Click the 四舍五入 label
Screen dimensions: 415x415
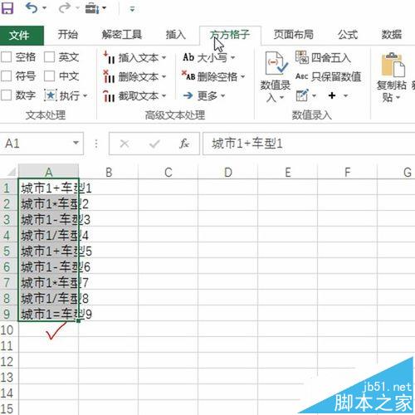coord(331,58)
